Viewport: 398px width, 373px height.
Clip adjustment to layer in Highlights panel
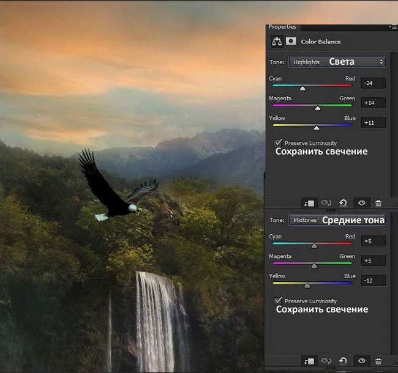309,203
